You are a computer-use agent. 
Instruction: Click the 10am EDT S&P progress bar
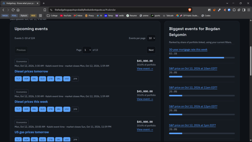pyautogui.click(x=202, y=77)
